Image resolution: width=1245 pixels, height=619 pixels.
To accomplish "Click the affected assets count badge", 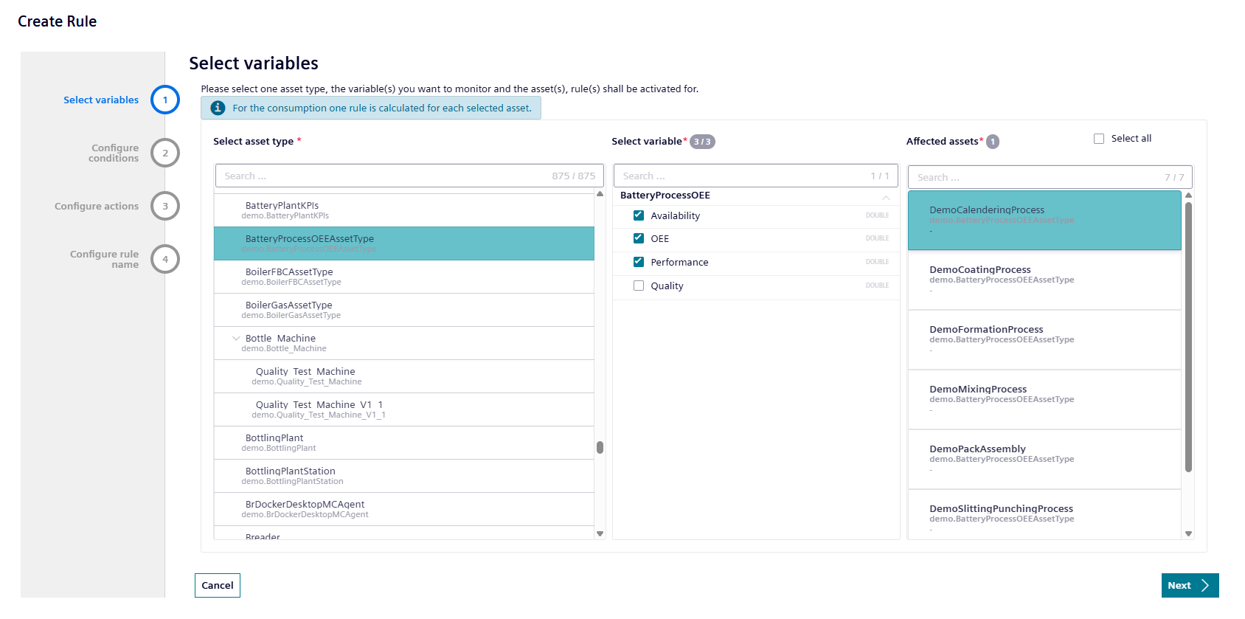I will (993, 142).
